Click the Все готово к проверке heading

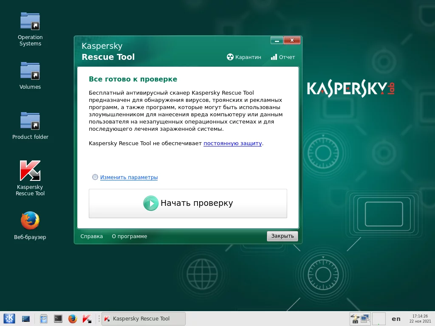tap(133, 79)
